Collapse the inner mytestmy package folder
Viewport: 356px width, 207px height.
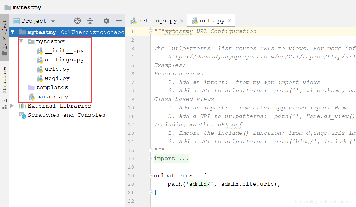pyautogui.click(x=21, y=41)
